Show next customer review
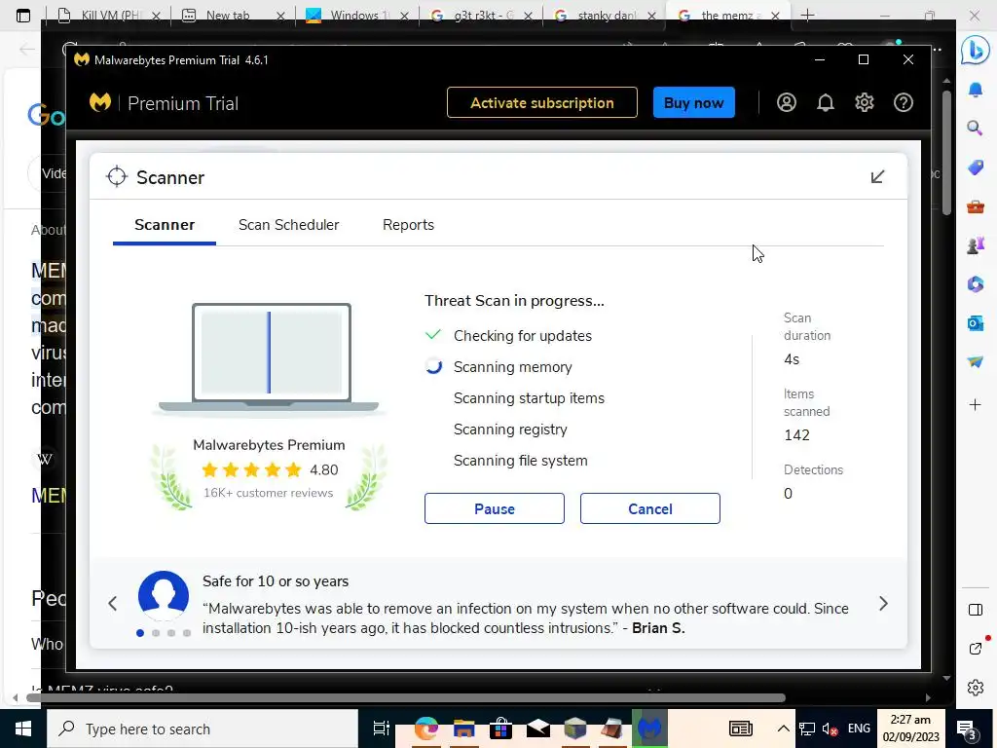 [883, 604]
